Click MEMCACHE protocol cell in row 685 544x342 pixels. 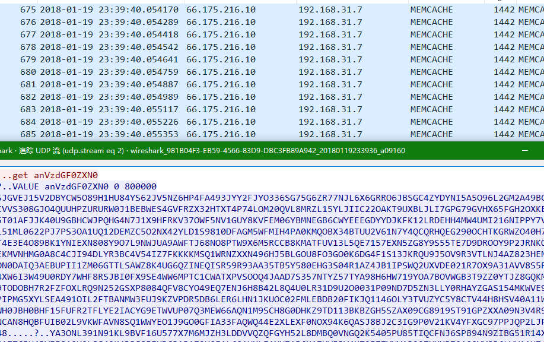432,135
